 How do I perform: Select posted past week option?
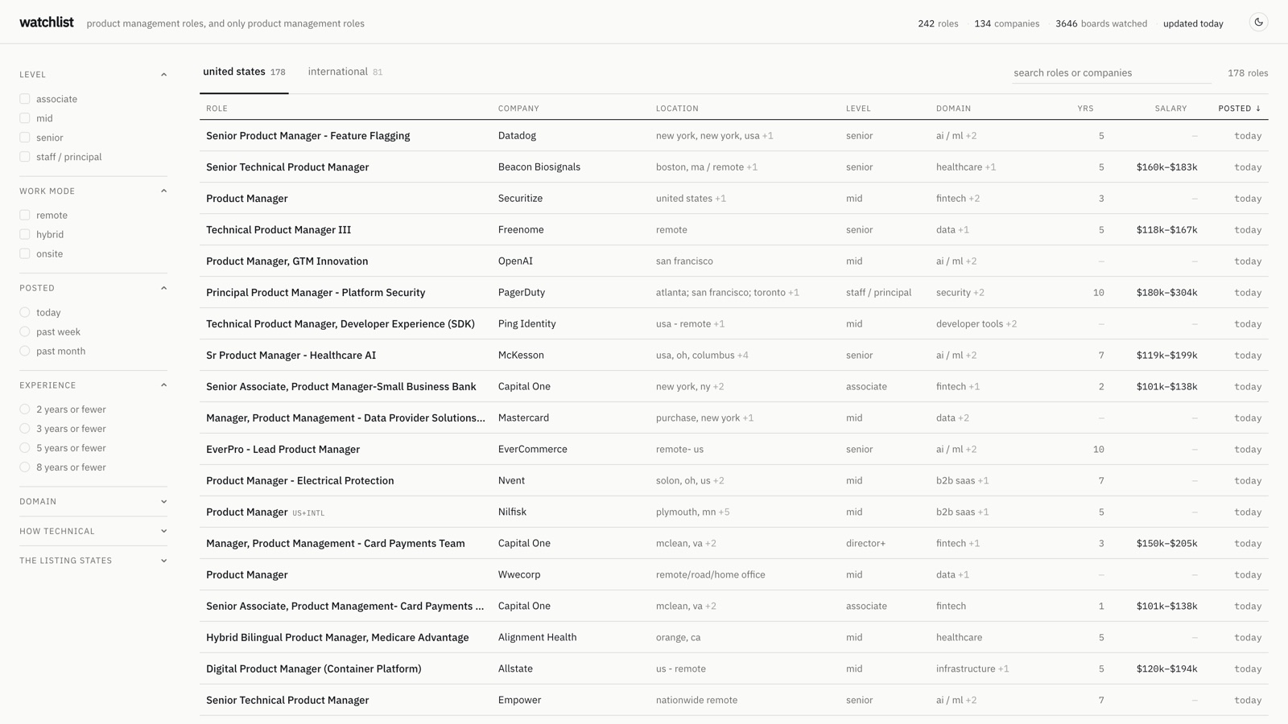click(x=25, y=331)
